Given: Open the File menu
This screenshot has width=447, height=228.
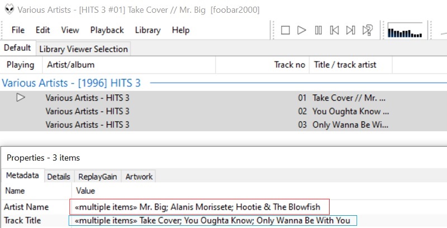Looking at the screenshot, I should point(18,30).
